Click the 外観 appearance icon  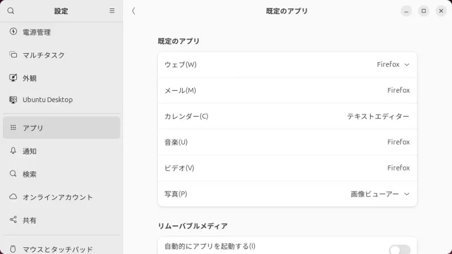pyautogui.click(x=14, y=78)
